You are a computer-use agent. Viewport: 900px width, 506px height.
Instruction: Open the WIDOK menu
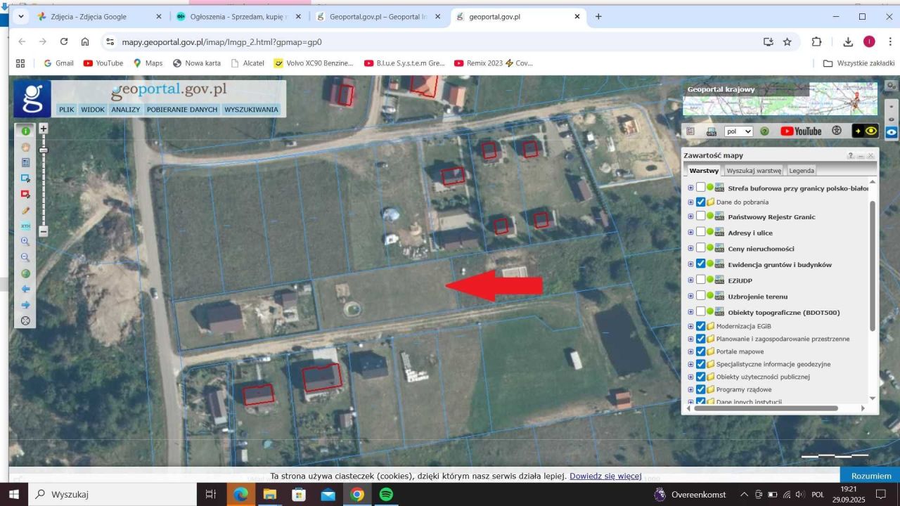[93, 110]
